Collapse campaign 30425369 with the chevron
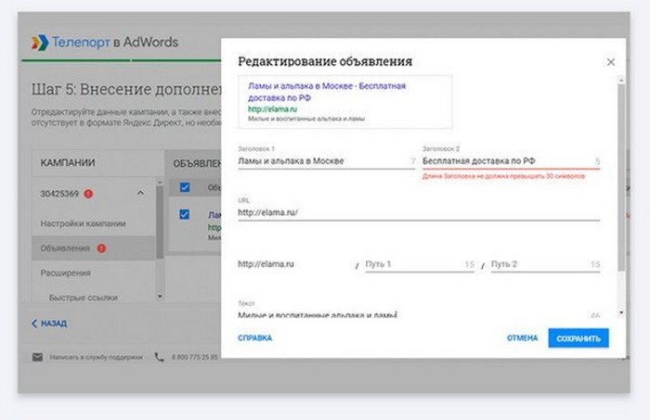 click(141, 193)
